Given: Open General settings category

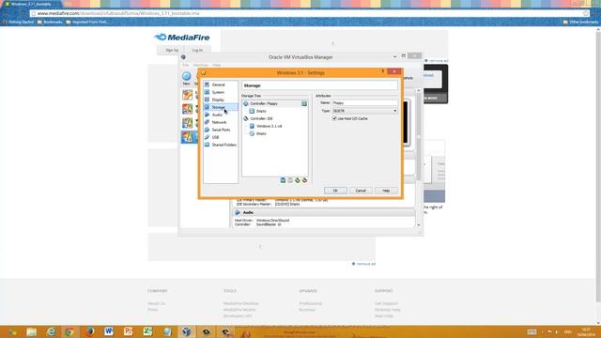Looking at the screenshot, I should click(221, 84).
